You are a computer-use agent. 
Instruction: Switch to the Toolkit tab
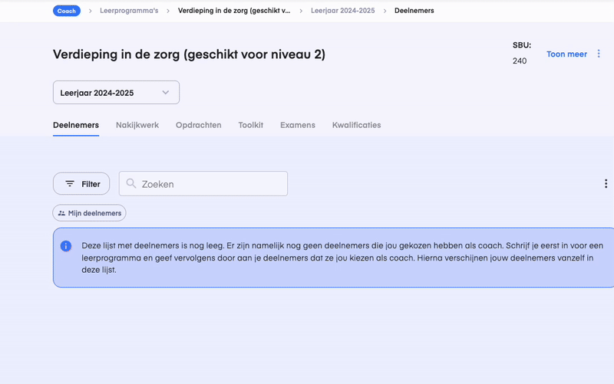coord(251,125)
